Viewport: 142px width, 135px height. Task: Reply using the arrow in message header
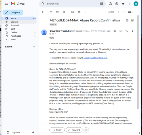127,31
